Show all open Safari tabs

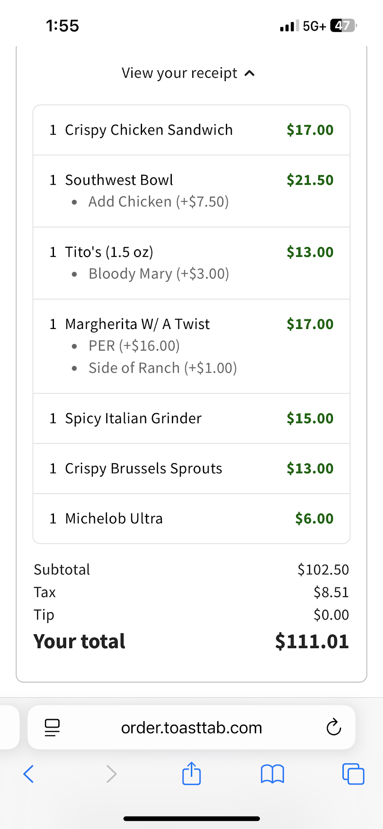click(x=353, y=774)
